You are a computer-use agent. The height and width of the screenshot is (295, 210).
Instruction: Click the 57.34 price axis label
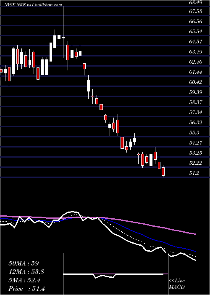[195, 113]
